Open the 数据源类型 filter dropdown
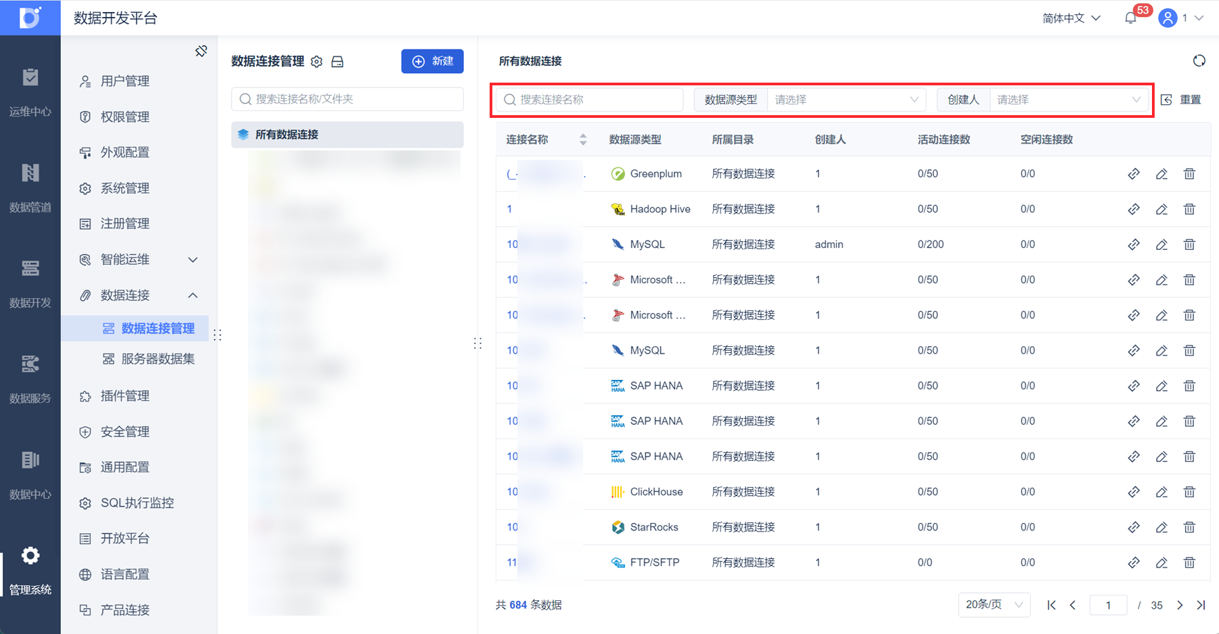This screenshot has height=634, width=1219. click(847, 100)
